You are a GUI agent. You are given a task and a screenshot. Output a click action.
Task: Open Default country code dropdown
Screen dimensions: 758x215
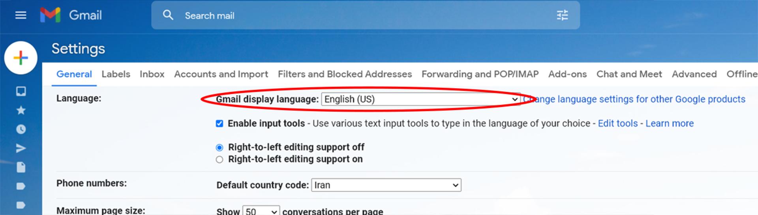tap(386, 185)
